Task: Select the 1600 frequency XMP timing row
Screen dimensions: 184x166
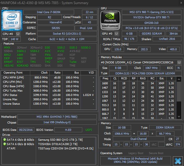Action: pyautogui.click(x=138, y=83)
